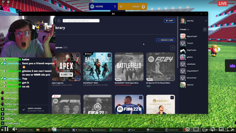Switch to OBS in the taskbar
Viewport: 236px width, 133px height.
pyautogui.click(x=26, y=130)
